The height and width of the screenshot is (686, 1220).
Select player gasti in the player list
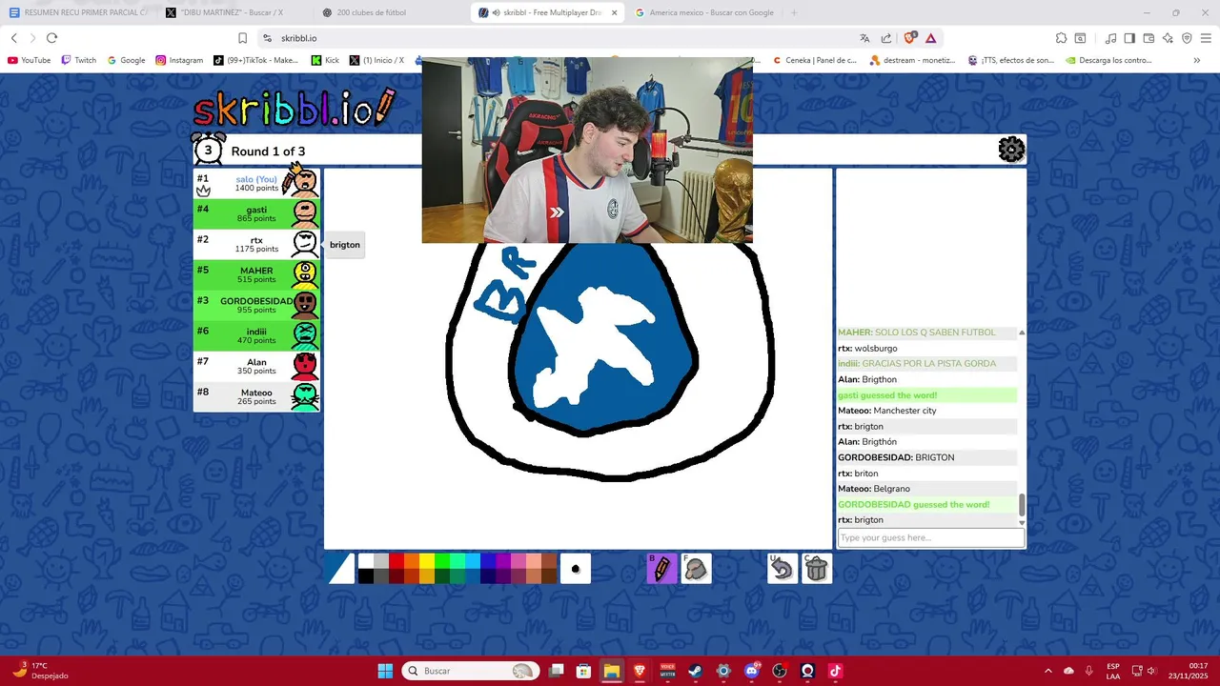point(256,213)
